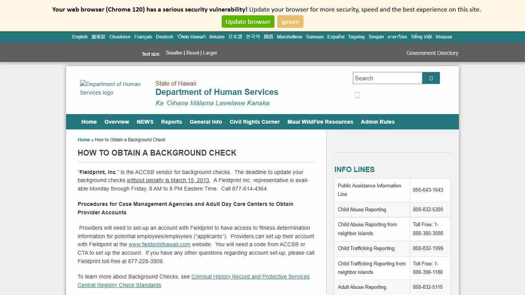The width and height of the screenshot is (525, 295).
Task: Open the www.fieldprinthawaii.com link
Action: pyautogui.click(x=159, y=244)
